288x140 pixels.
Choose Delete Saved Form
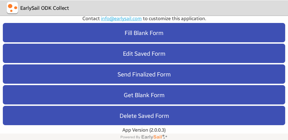[x=144, y=116]
